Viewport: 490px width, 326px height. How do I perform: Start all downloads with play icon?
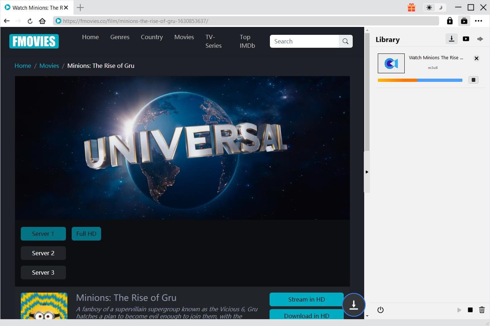coord(459,310)
